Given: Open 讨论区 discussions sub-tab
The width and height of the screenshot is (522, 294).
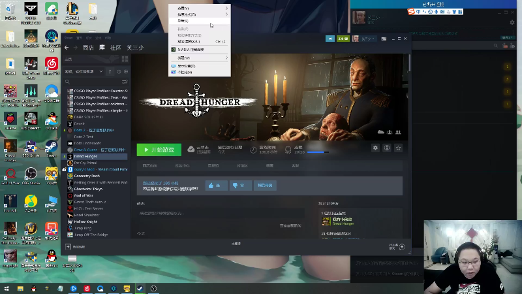Looking at the screenshot, I should pos(242,166).
